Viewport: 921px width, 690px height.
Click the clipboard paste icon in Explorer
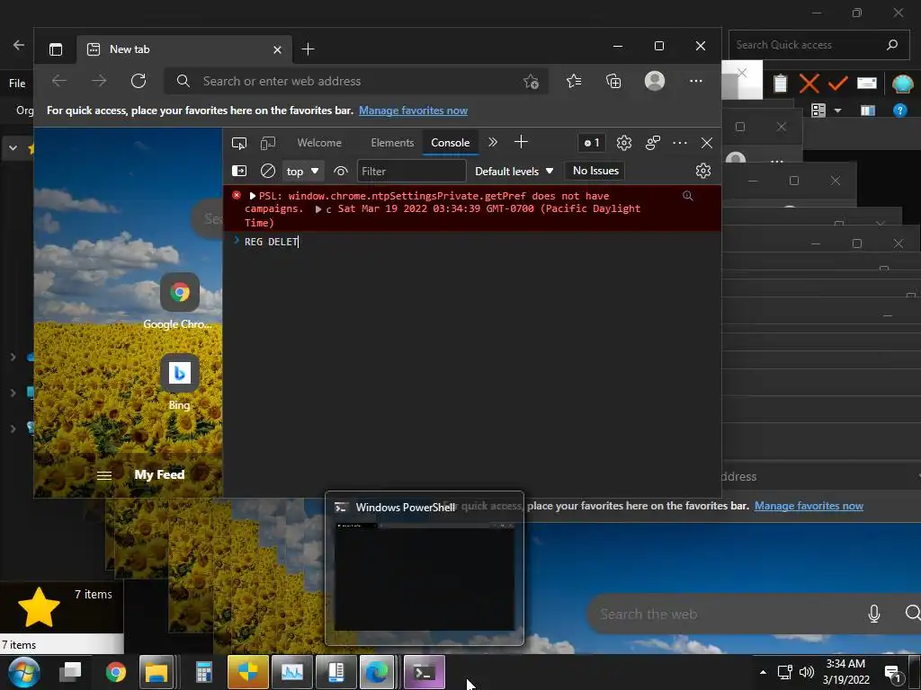[x=780, y=84]
